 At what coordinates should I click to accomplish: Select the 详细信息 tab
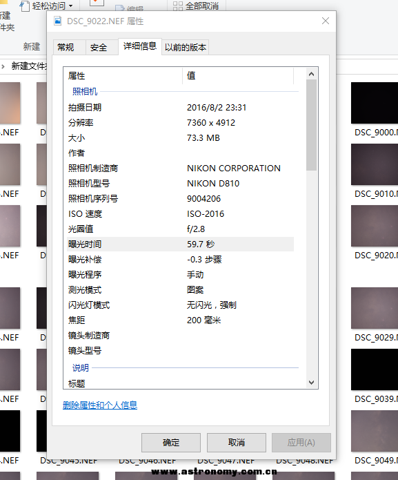140,46
